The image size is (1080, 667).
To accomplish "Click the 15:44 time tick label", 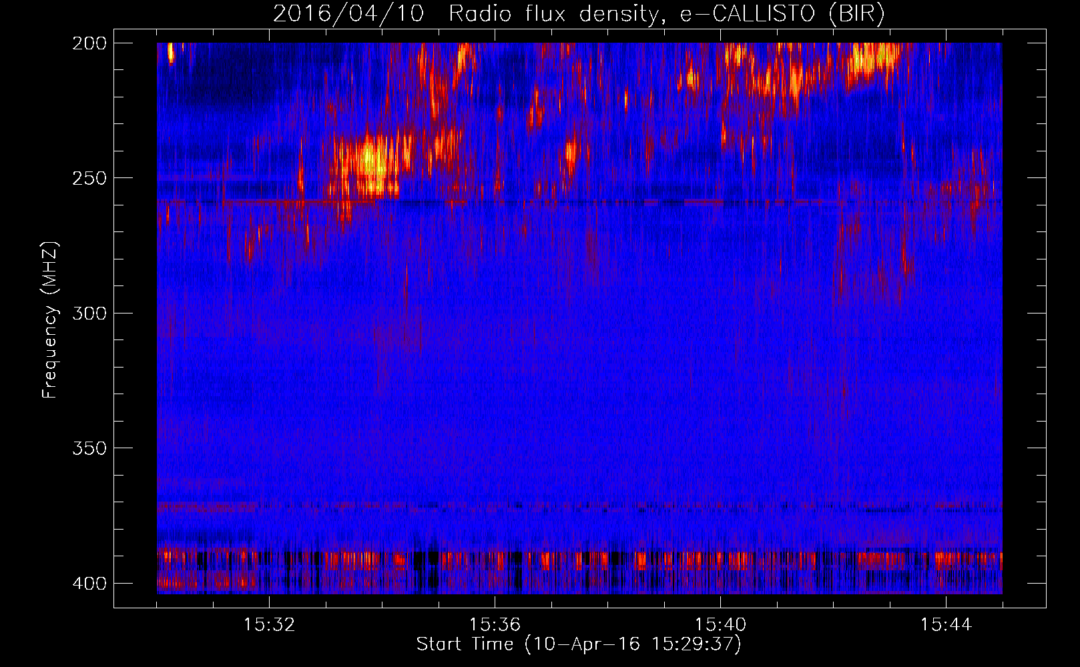I will click(x=946, y=625).
